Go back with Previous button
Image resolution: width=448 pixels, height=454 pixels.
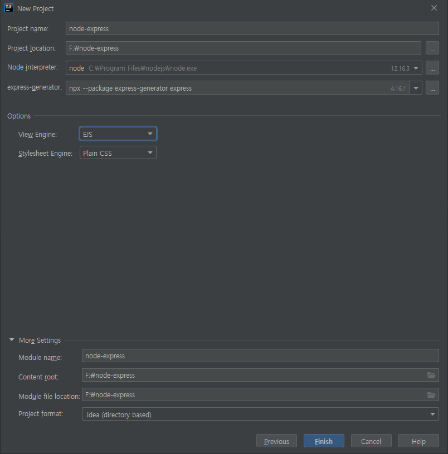[276, 441]
